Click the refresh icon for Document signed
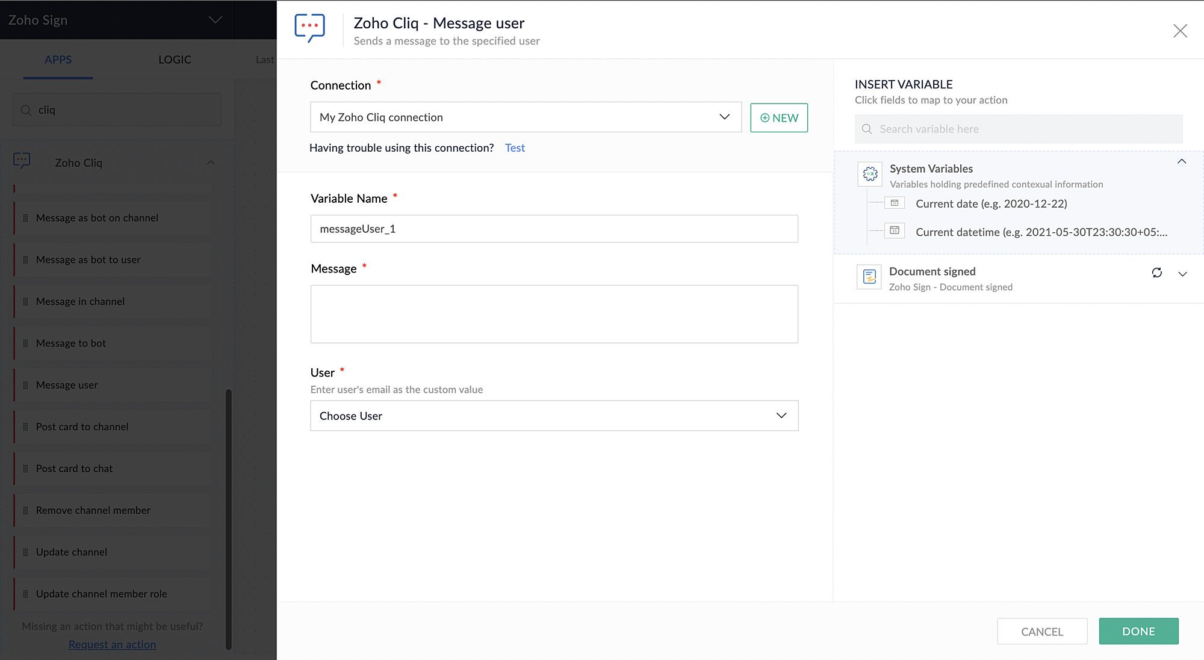The width and height of the screenshot is (1204, 660). (1156, 273)
